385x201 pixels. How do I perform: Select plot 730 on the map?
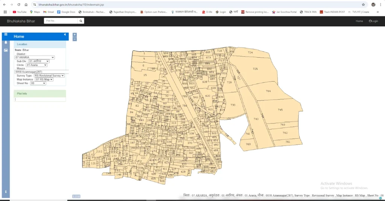[233, 105]
